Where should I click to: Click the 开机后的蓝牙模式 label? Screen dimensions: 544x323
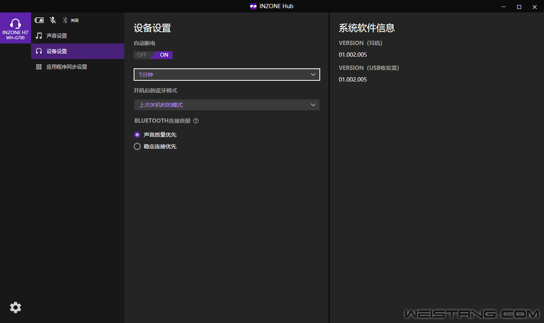pos(155,90)
